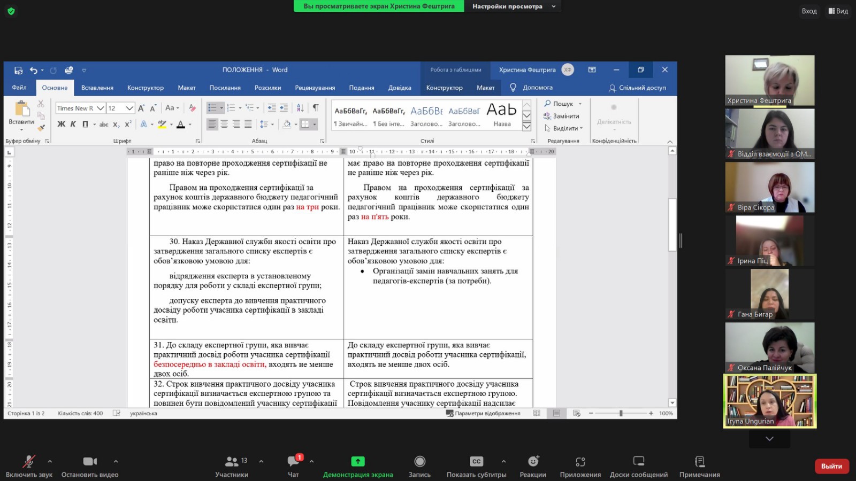Switch to the Вставлення ribbon tab
This screenshot has width=856, height=481.
pos(97,88)
